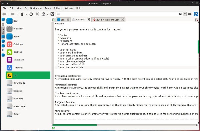Open the maya home drive entry
Screen dimensions: 200x131
(x=28, y=106)
